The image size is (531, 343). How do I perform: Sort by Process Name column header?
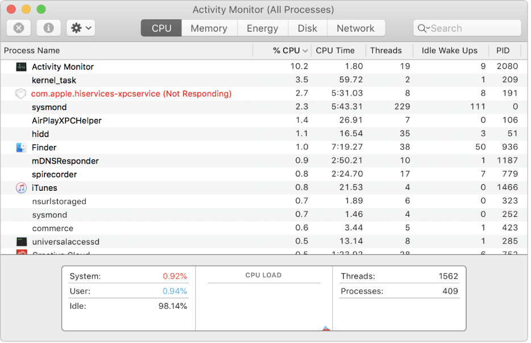32,51
